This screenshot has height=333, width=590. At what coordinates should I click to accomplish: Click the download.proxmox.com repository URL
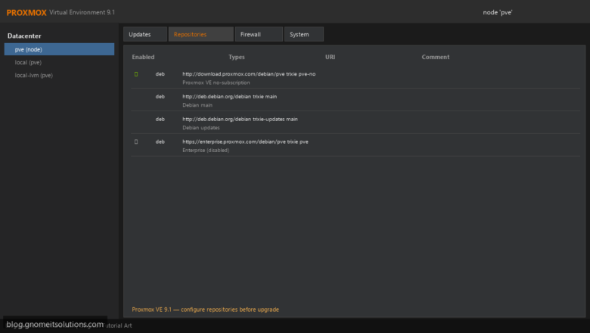click(x=249, y=74)
